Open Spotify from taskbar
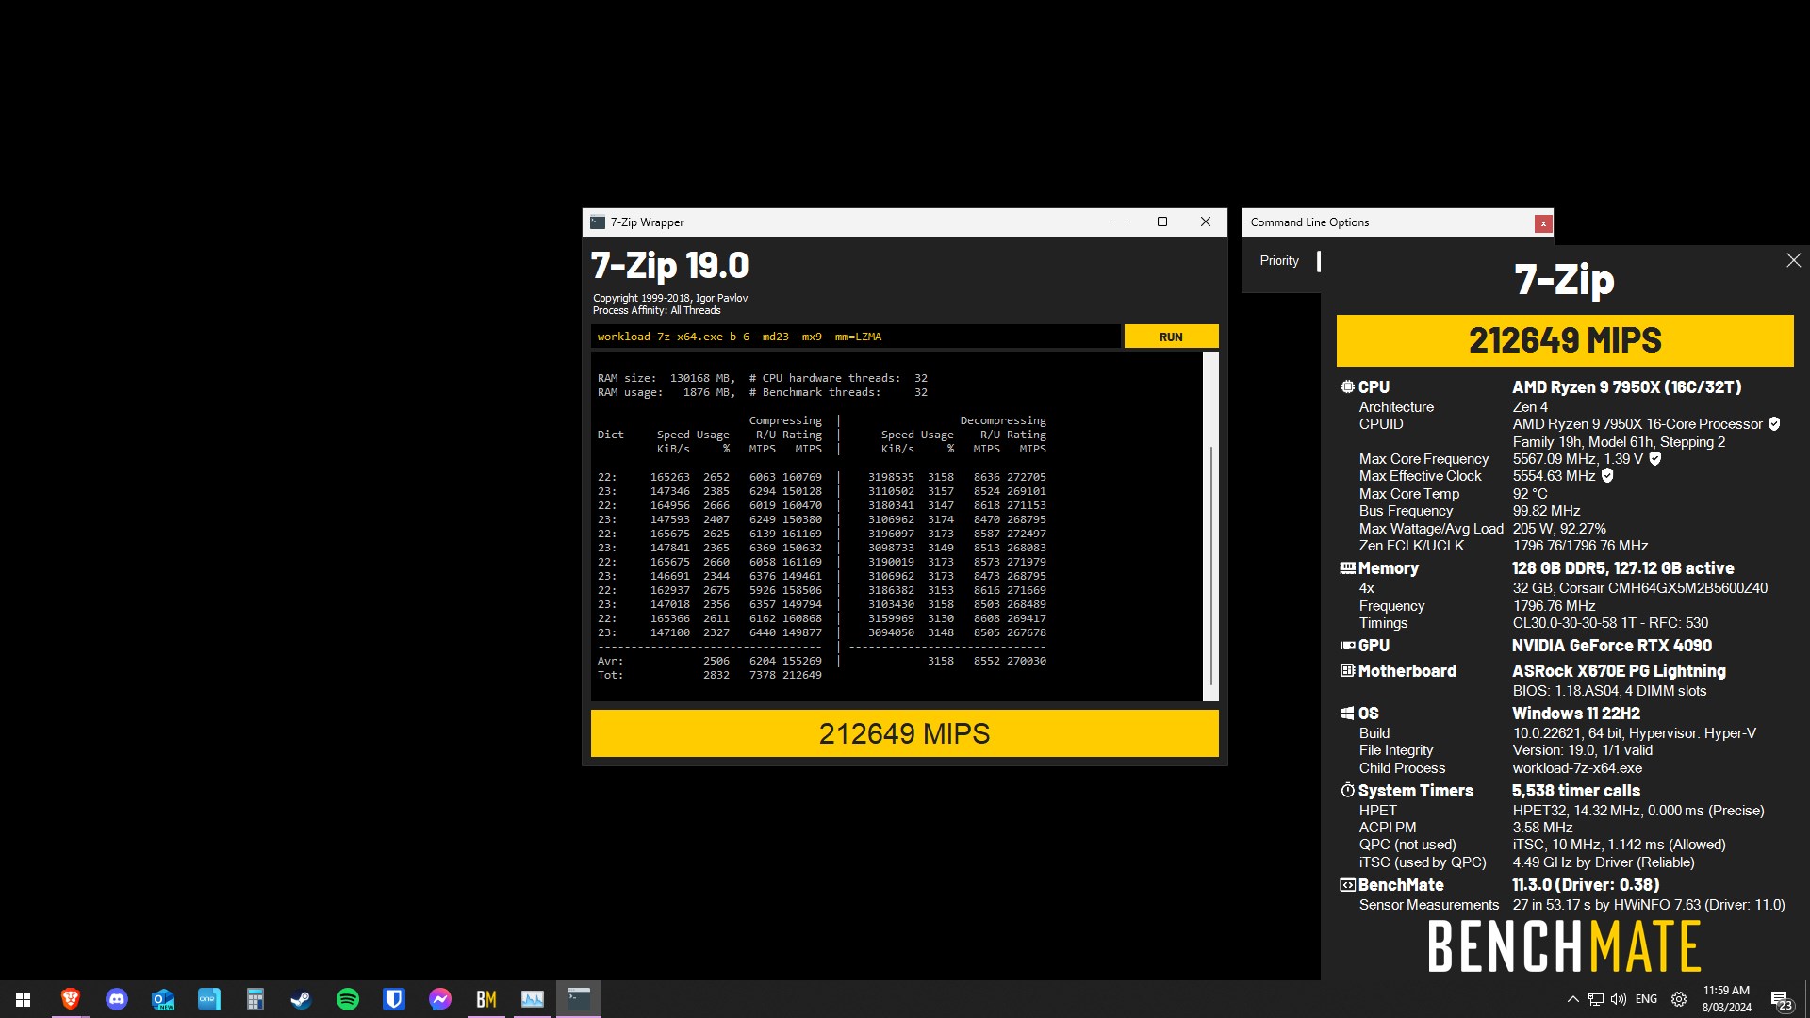1810x1018 pixels. (x=348, y=999)
